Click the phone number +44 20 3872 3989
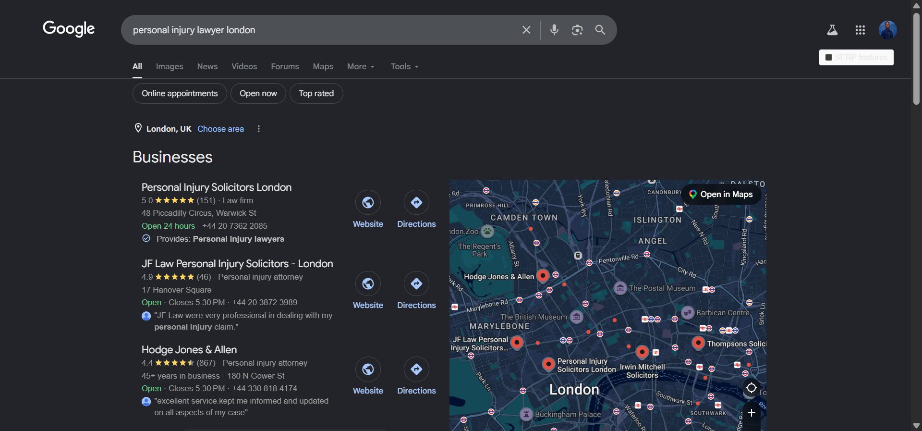 pos(265,302)
